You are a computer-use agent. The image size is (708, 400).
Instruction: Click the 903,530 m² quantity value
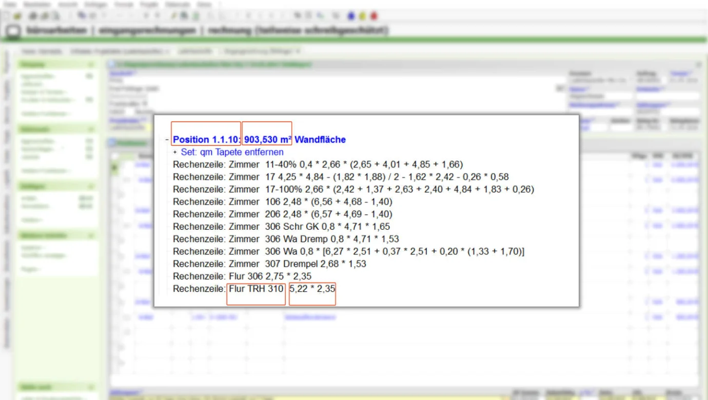point(267,139)
